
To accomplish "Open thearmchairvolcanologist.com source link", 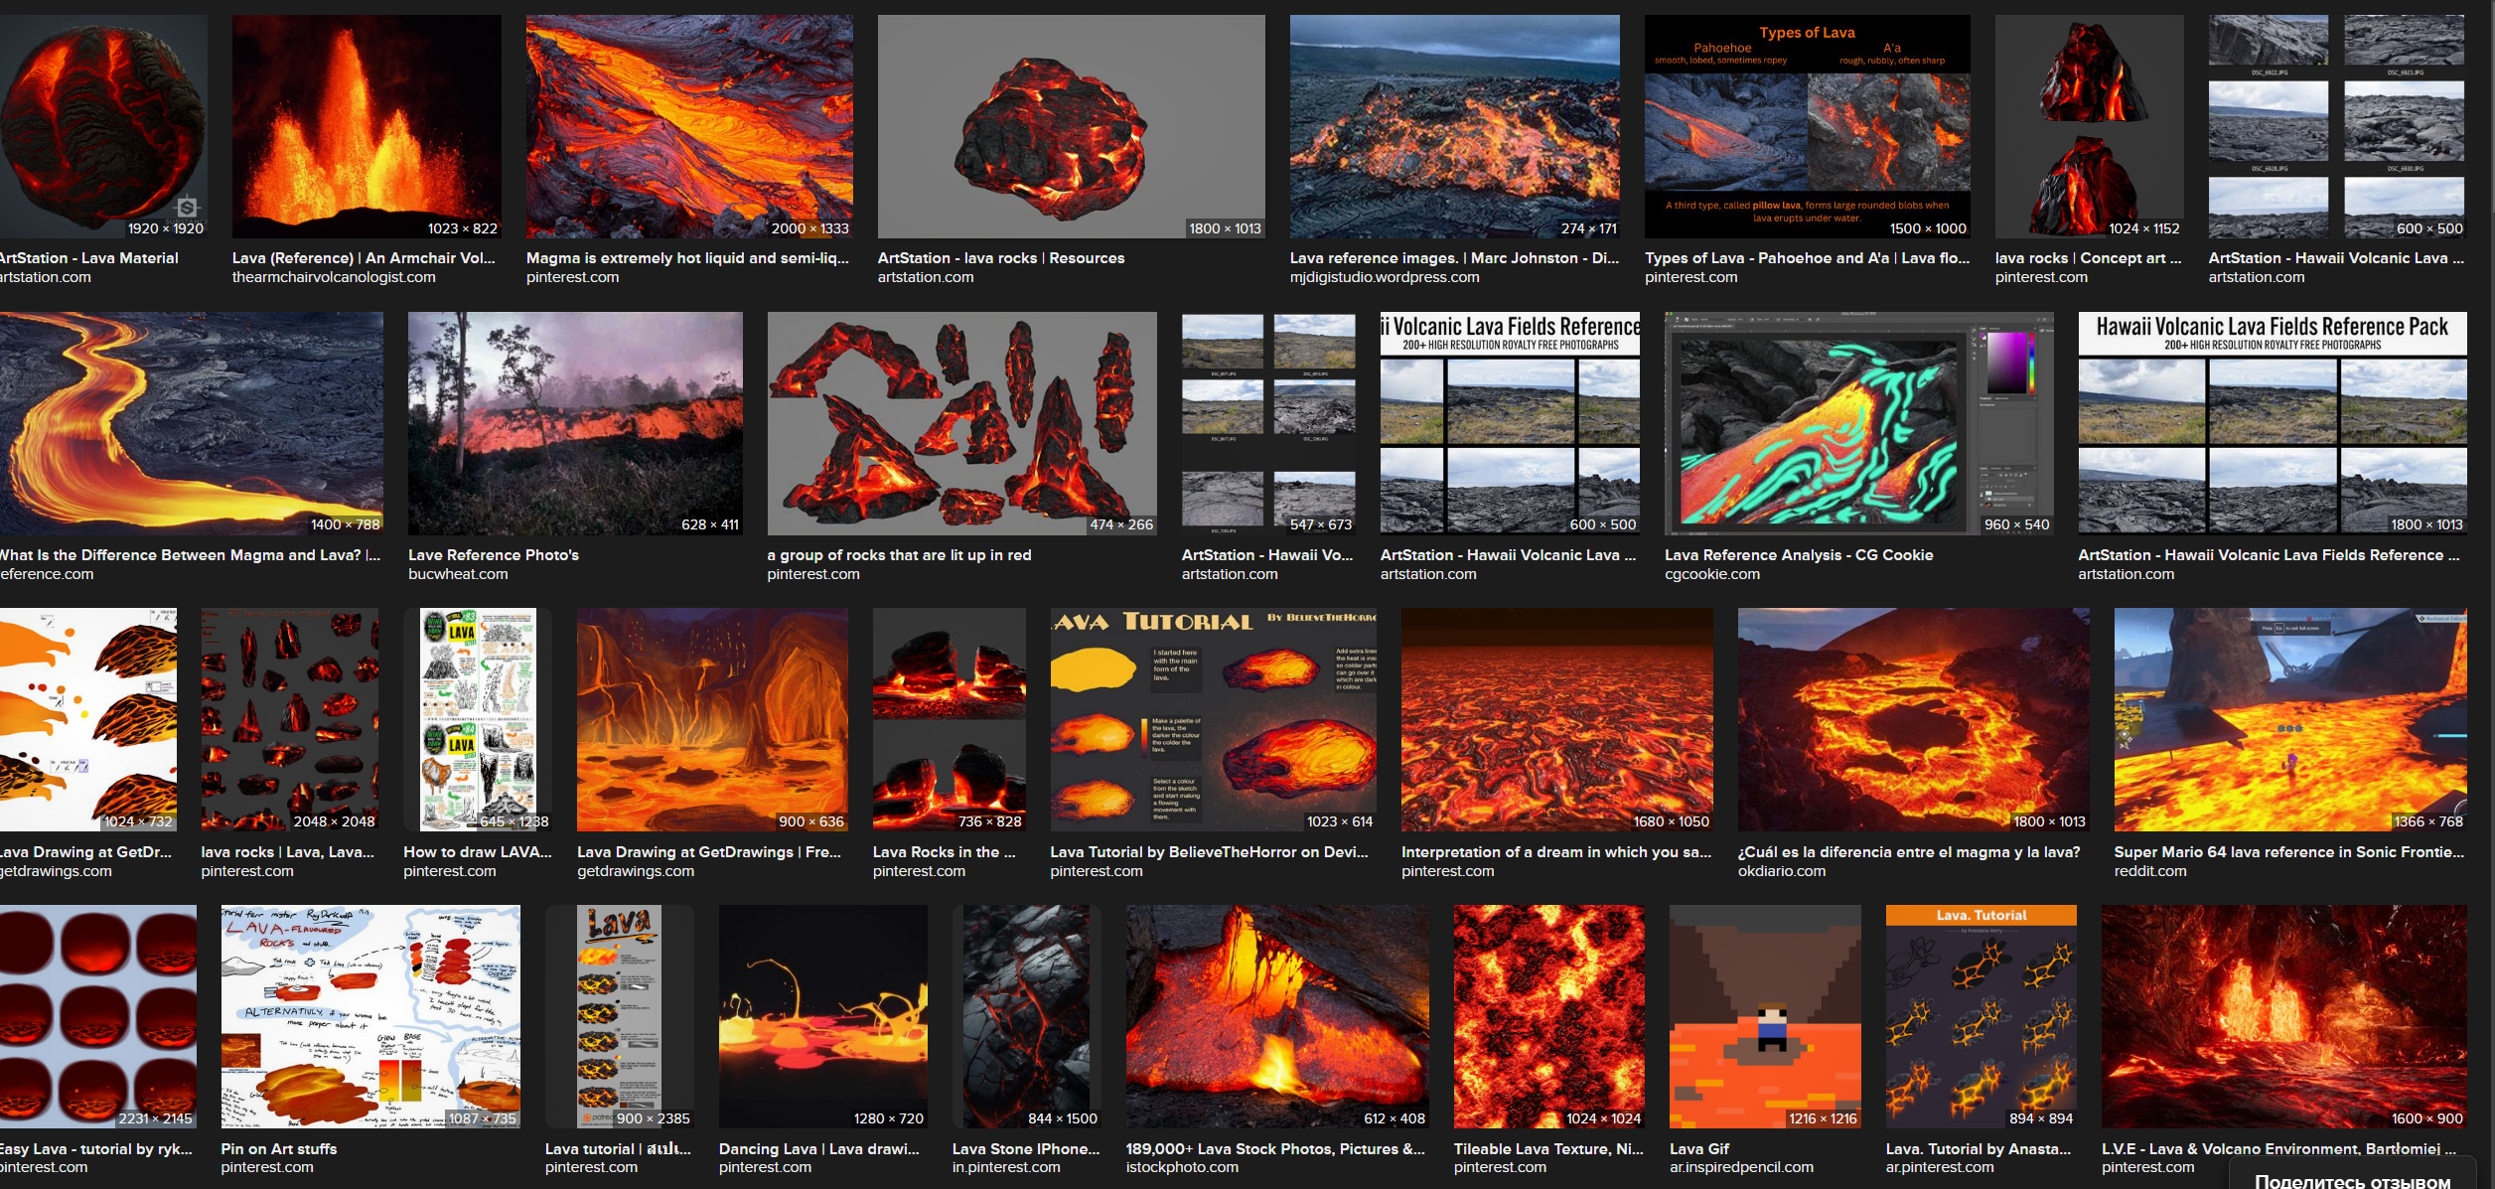I will [334, 277].
